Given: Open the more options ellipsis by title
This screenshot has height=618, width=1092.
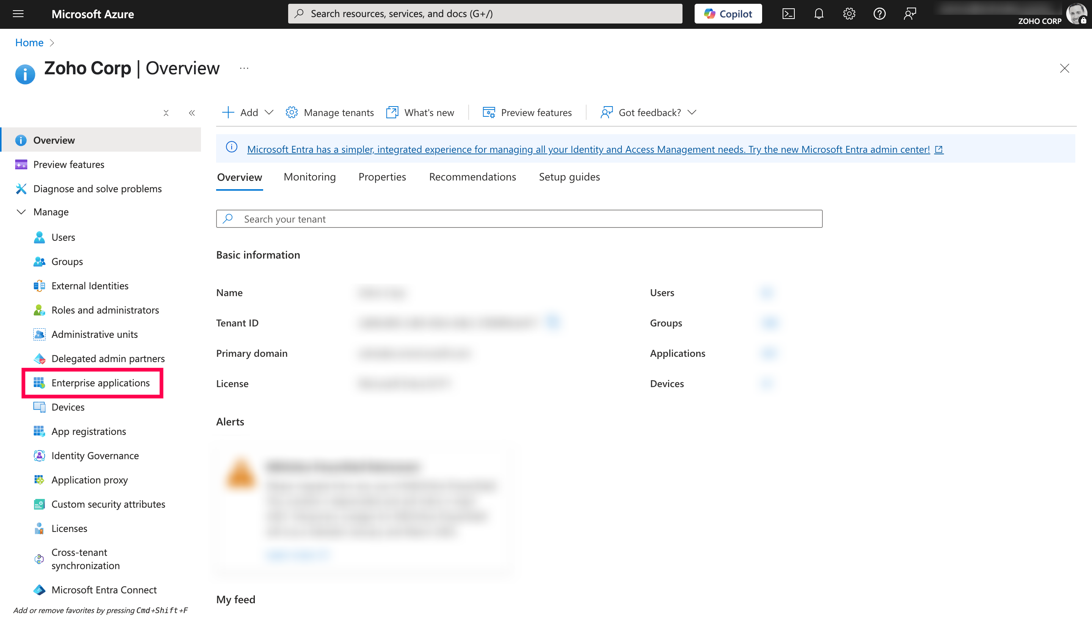Looking at the screenshot, I should (x=244, y=68).
